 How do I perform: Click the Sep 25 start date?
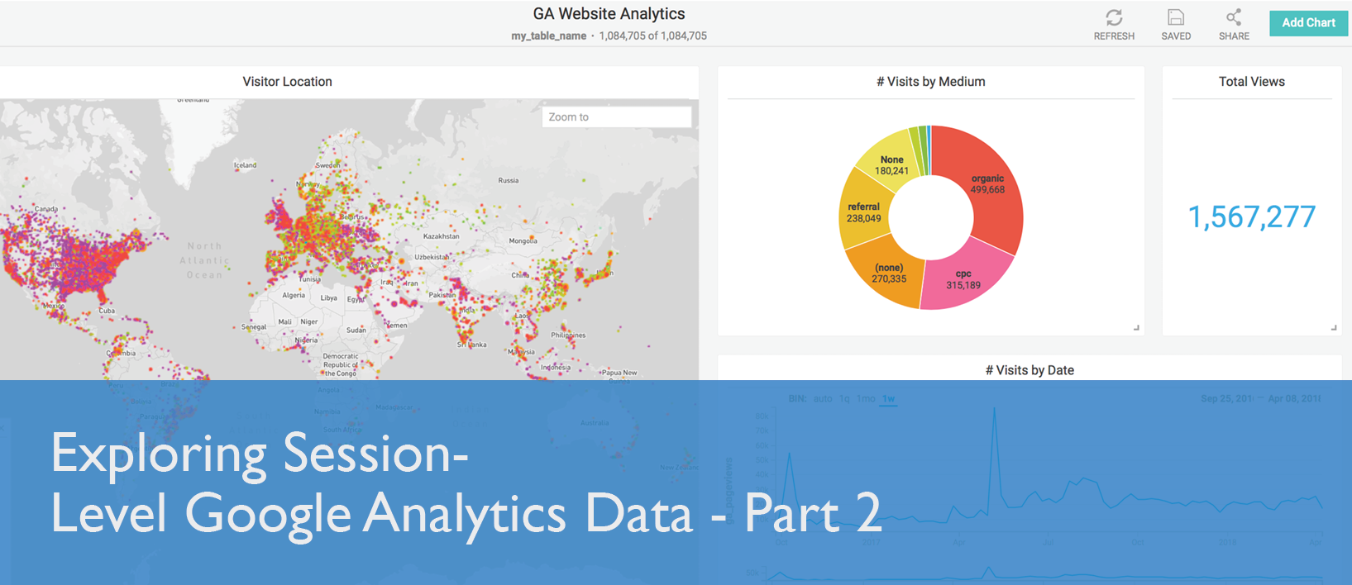[1227, 398]
